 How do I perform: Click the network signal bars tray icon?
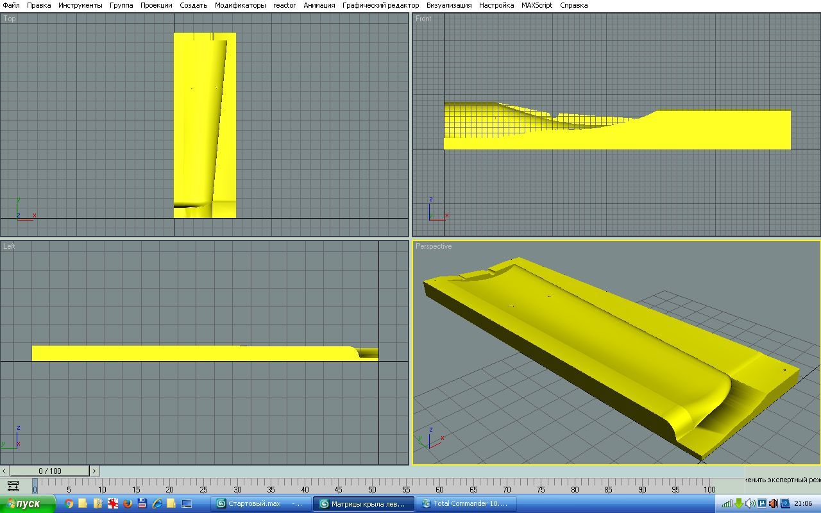(727, 504)
